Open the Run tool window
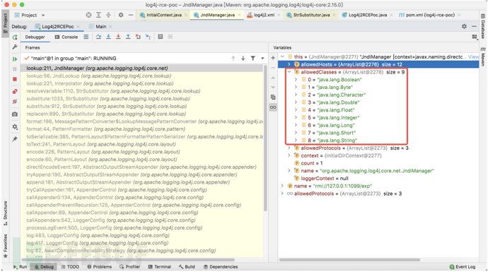 point(20,267)
